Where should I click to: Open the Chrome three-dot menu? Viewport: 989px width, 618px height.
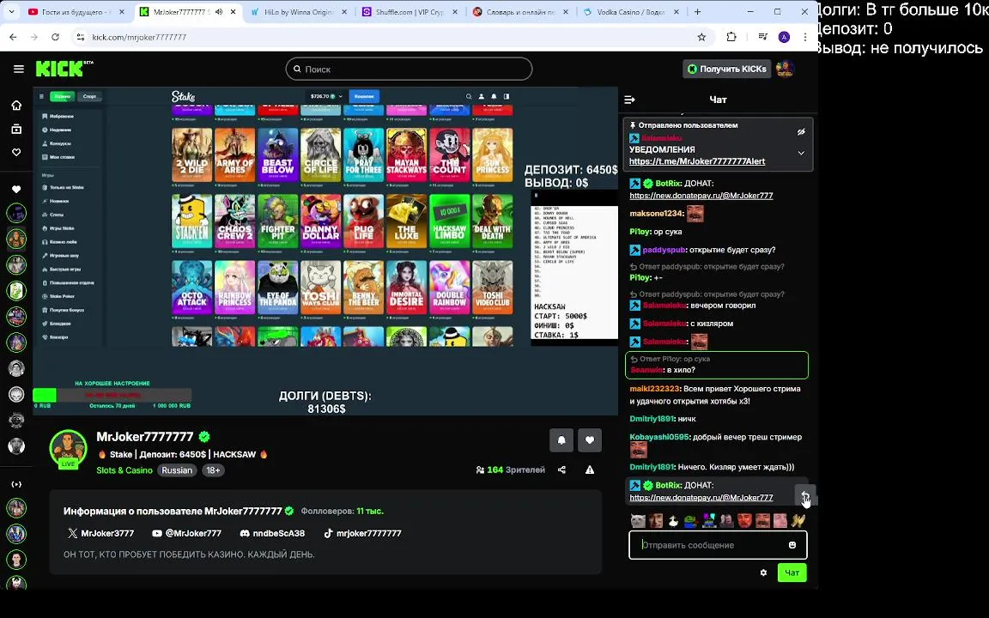[804, 37]
